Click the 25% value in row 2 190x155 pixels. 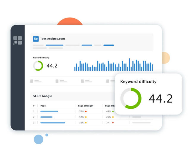108,117
